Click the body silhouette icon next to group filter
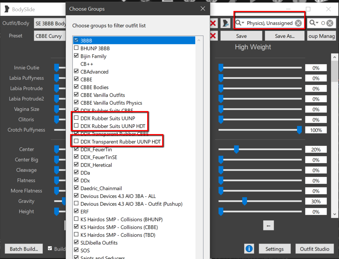Image resolution: width=339 pixels, height=259 pixels. 225,23
